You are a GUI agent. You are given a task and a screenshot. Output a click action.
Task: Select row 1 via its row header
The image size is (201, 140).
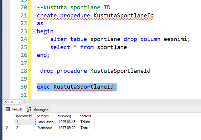[7, 122]
